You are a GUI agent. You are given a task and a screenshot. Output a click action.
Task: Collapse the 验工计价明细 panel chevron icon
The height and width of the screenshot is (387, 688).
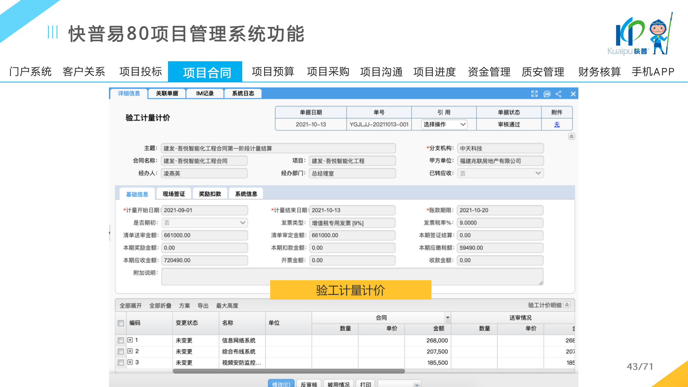(567, 305)
